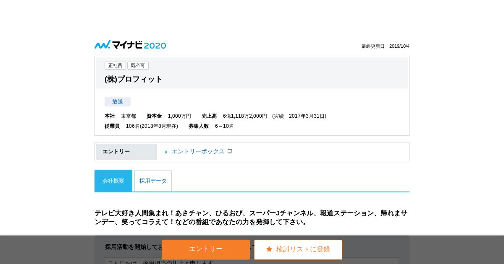This screenshot has height=264, width=504.
Task: Select the 放送 industry label
Action: pyautogui.click(x=118, y=102)
